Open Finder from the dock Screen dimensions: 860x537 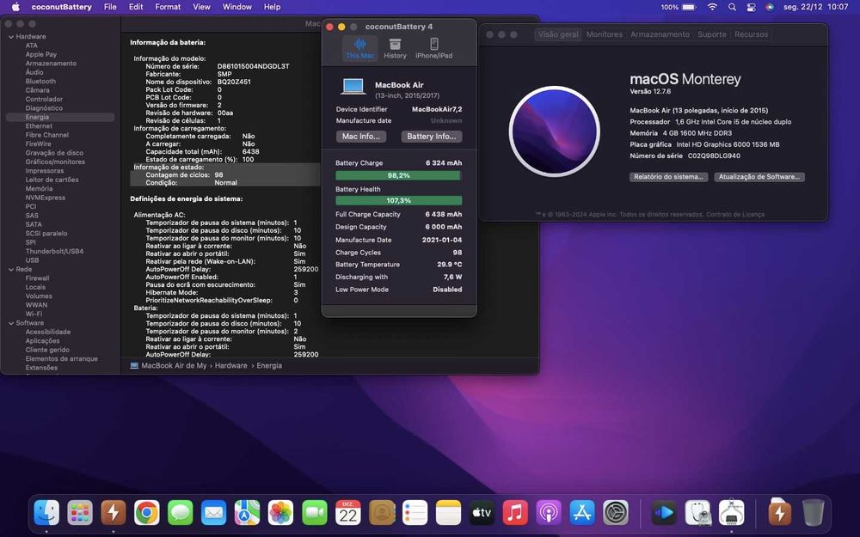click(x=46, y=513)
